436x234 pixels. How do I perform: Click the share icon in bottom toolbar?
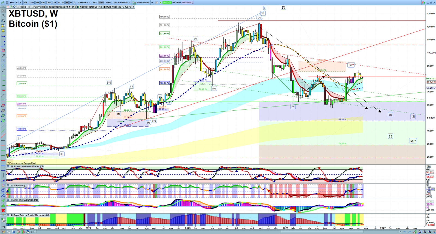click(x=9, y=232)
